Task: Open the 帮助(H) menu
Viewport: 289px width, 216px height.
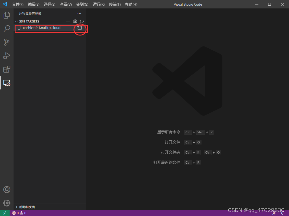Action: [x=131, y=4]
